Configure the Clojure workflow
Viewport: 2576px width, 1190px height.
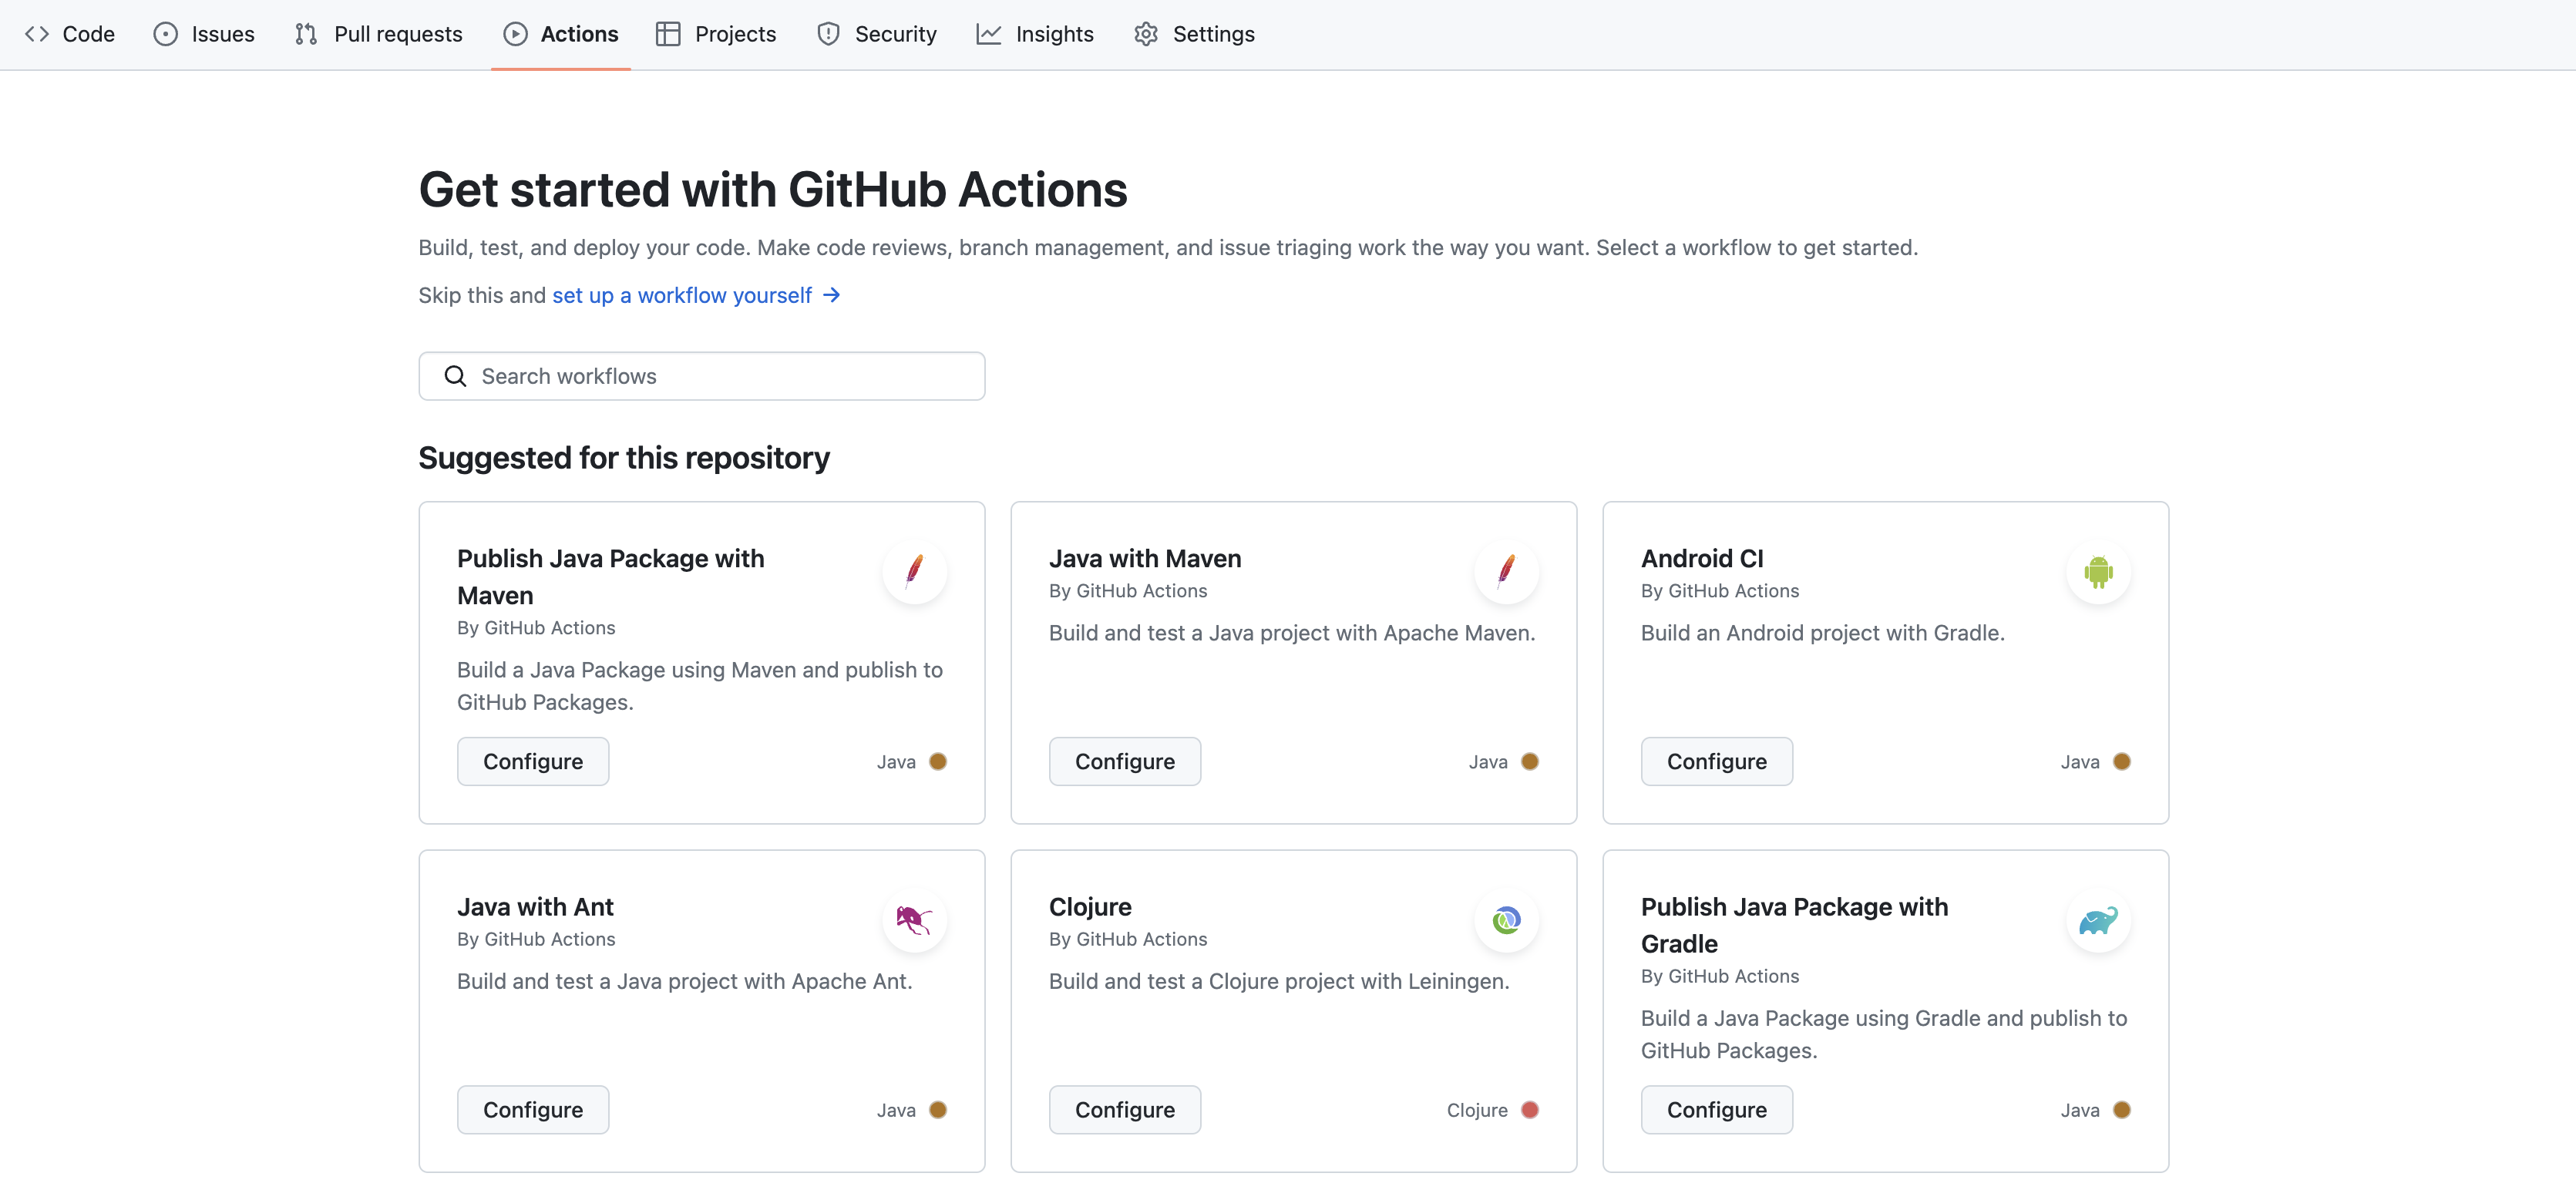coord(1125,1109)
